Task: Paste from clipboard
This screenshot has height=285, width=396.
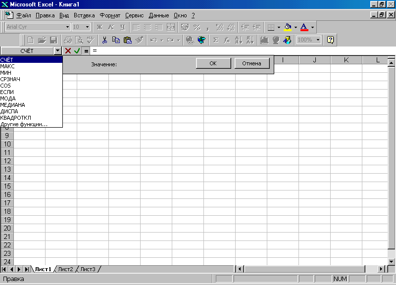Action: pos(128,40)
